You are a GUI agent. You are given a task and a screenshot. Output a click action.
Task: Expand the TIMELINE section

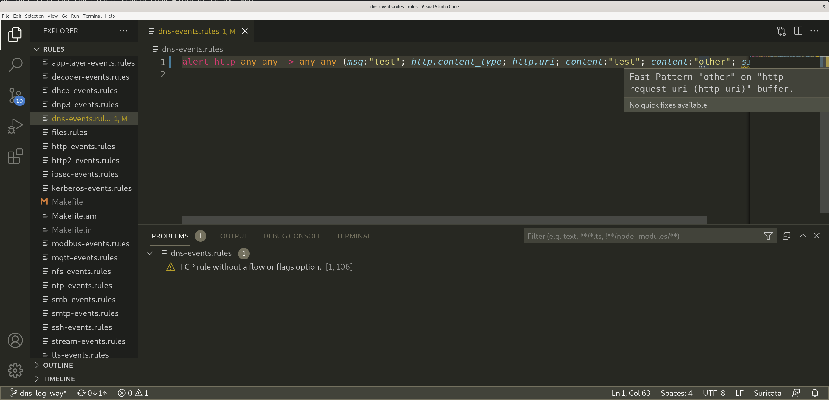coord(59,379)
